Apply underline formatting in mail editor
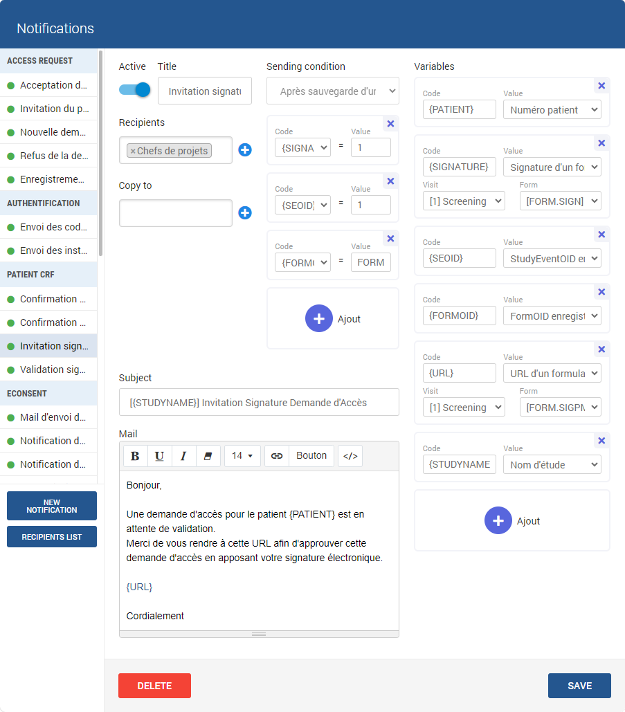The image size is (625, 712). [x=159, y=456]
